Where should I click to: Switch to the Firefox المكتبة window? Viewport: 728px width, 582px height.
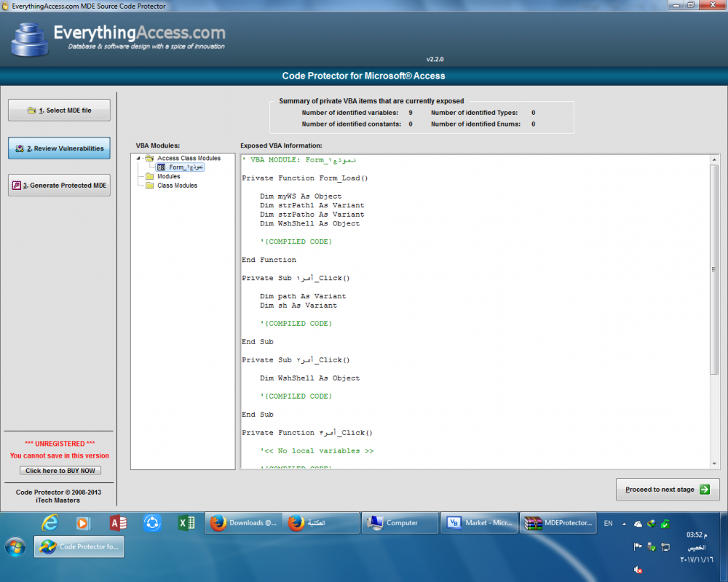tap(321, 523)
